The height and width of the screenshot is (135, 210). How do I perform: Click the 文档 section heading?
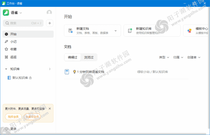(68, 47)
